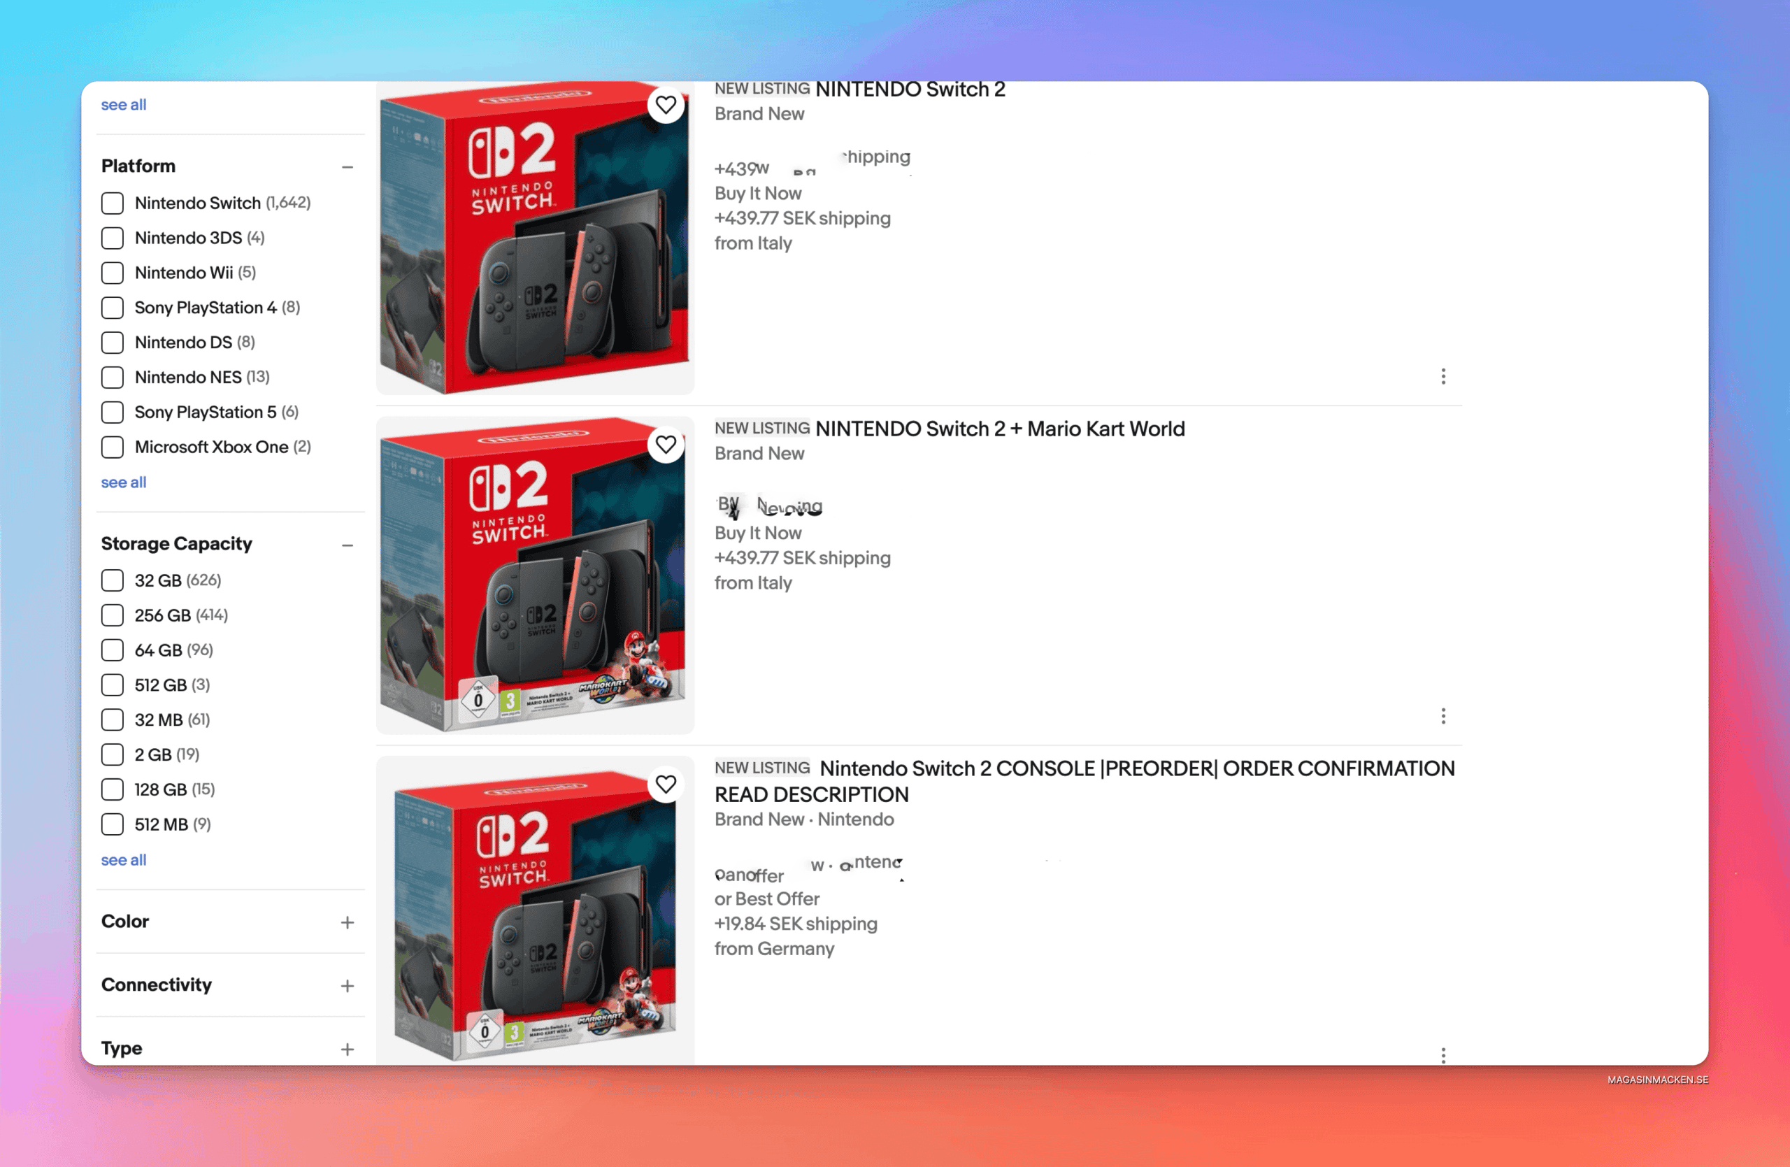Open more options menu for first listing
This screenshot has height=1167, width=1790.
(1442, 376)
